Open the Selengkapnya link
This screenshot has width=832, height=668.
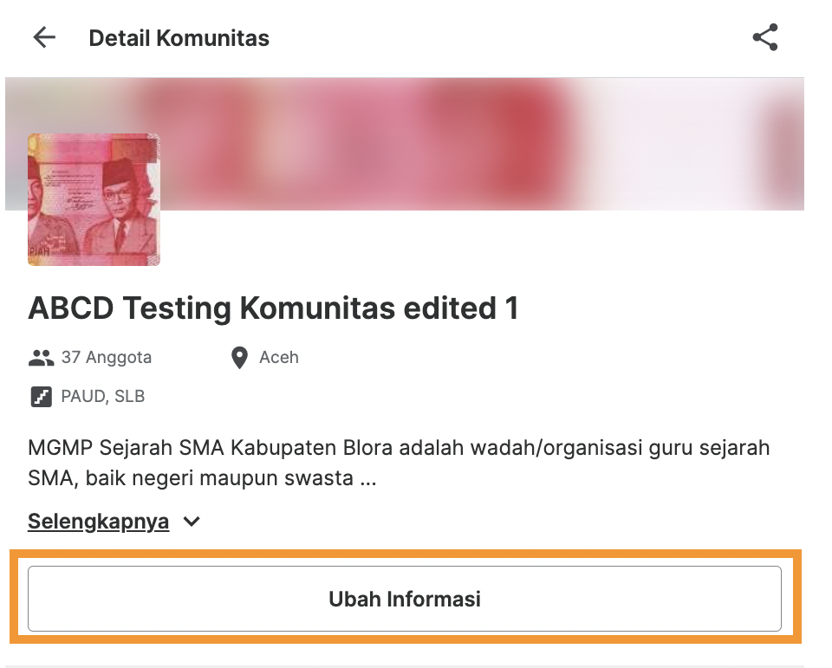coord(98,522)
